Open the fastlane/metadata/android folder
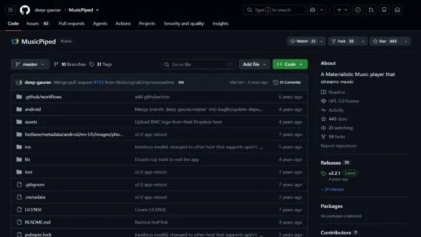Image resolution: width=421 pixels, height=237 pixels. point(74,134)
